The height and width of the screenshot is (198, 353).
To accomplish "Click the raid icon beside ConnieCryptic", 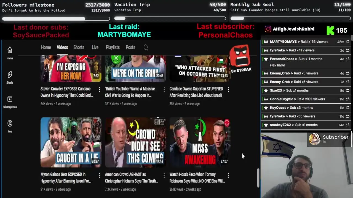I will (266, 99).
